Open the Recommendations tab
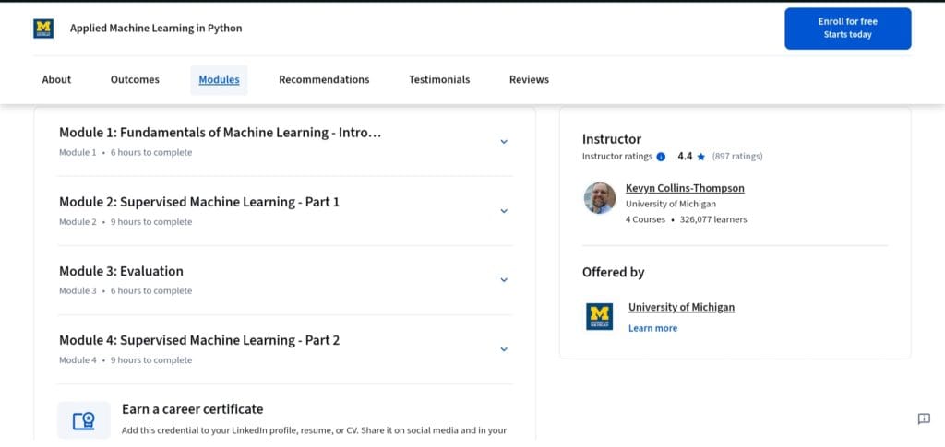 click(x=324, y=79)
